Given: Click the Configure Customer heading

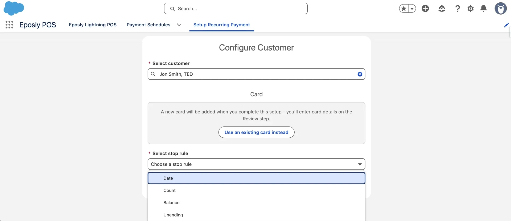Looking at the screenshot, I should pos(256,47).
